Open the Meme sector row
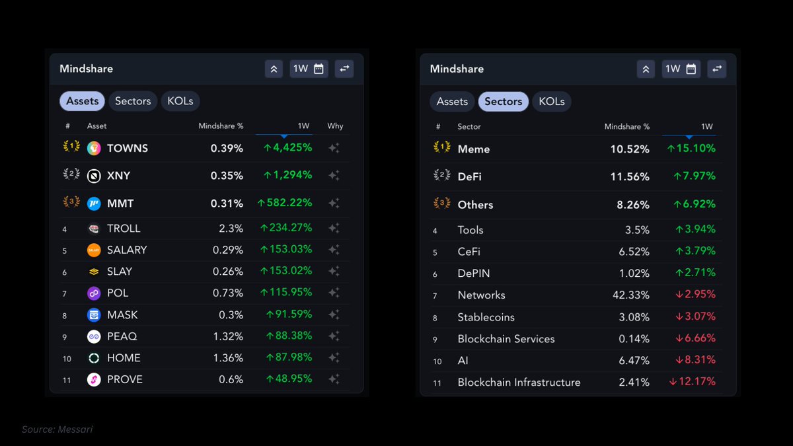The height and width of the screenshot is (446, 793). coord(576,149)
